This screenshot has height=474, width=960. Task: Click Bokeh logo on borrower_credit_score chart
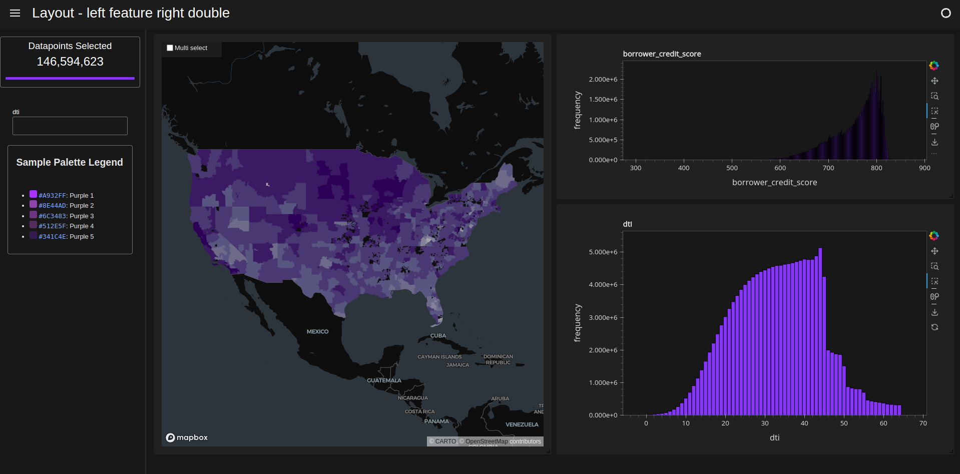[934, 66]
